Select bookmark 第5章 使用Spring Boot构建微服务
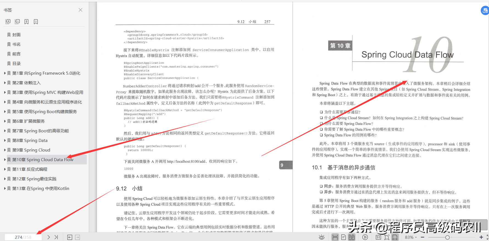 click(45, 111)
